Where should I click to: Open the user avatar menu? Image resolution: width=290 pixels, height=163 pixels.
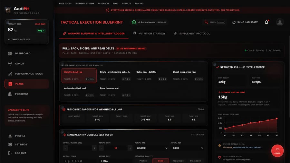(x=280, y=22)
